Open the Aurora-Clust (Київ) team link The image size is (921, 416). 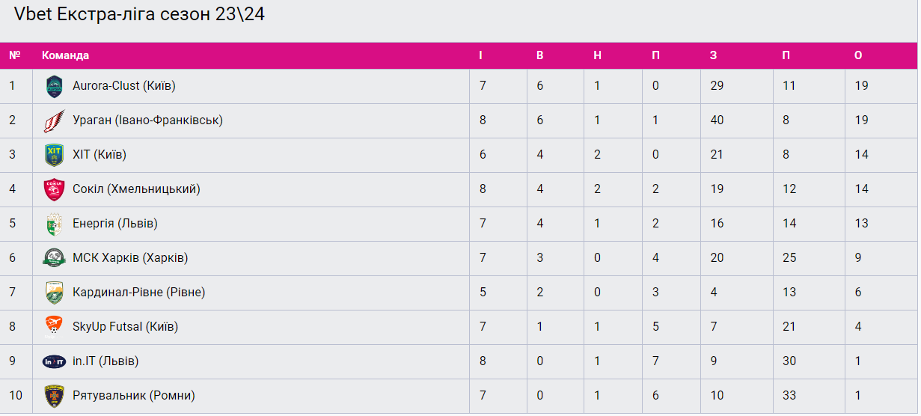click(x=123, y=86)
